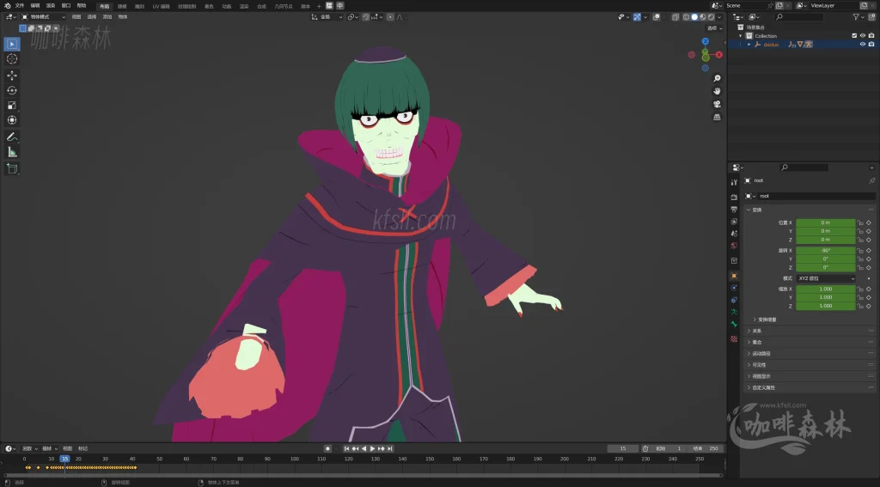Select the Scale tool
880x487 pixels.
pyautogui.click(x=12, y=106)
